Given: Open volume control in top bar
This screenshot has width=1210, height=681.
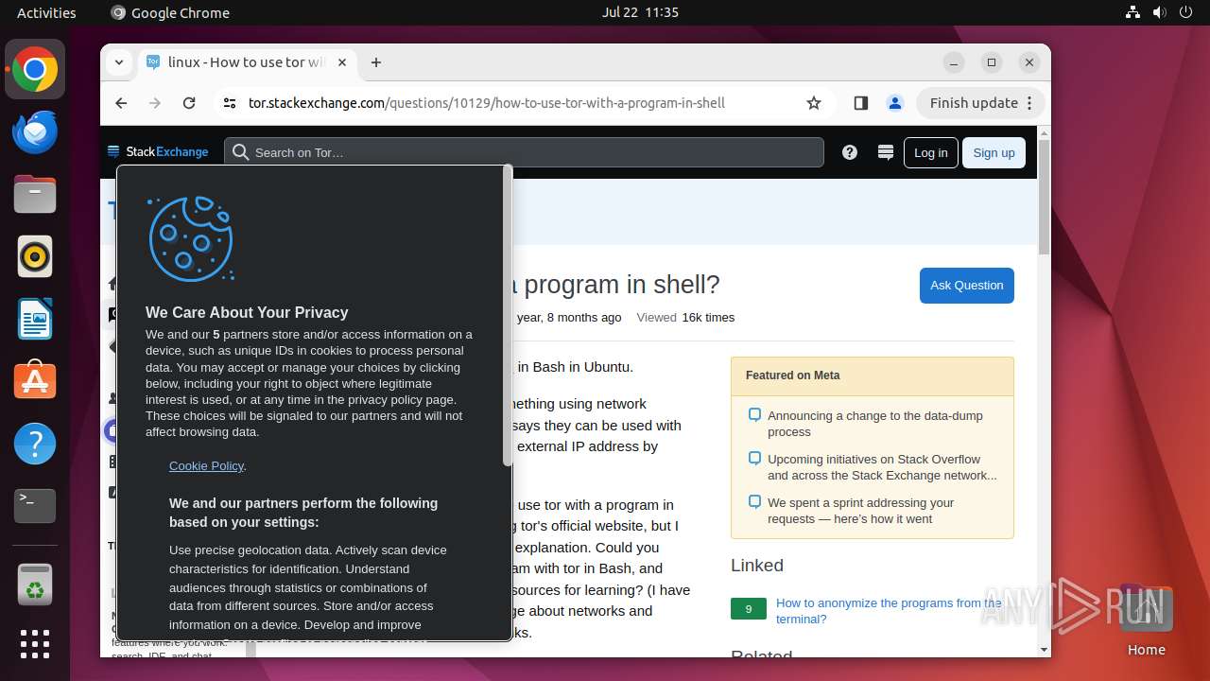Looking at the screenshot, I should click(1159, 12).
